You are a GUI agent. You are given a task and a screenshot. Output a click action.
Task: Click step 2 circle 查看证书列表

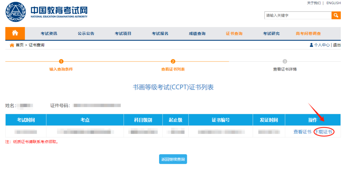pyautogui.click(x=173, y=62)
